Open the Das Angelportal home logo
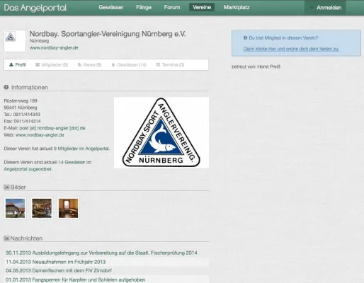 pyautogui.click(x=35, y=8)
